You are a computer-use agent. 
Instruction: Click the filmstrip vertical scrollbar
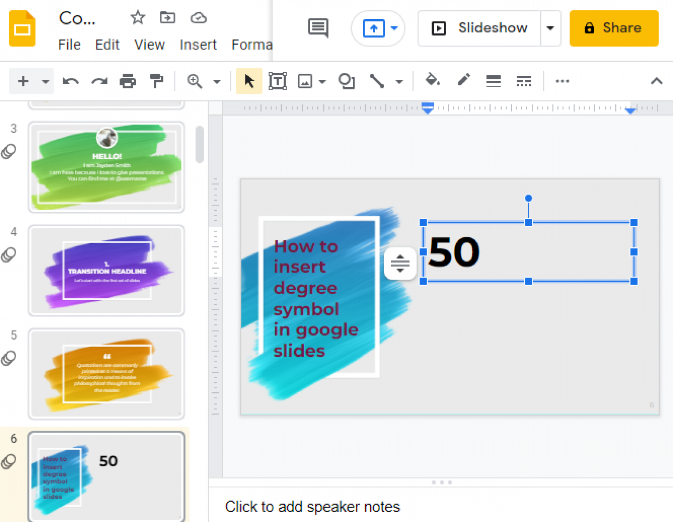click(200, 145)
